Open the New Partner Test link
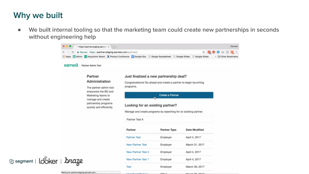Screen dimensions: 309x174 click(136, 145)
